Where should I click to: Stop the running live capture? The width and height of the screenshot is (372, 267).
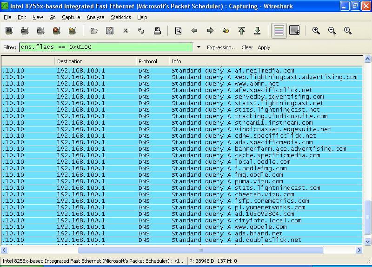pos(56,31)
